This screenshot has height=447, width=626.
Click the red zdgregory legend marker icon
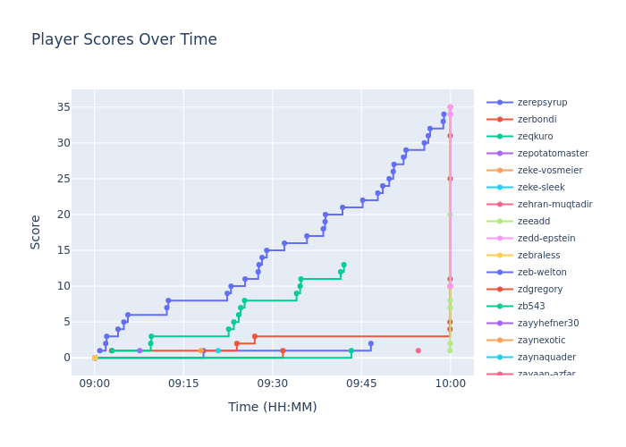500,290
